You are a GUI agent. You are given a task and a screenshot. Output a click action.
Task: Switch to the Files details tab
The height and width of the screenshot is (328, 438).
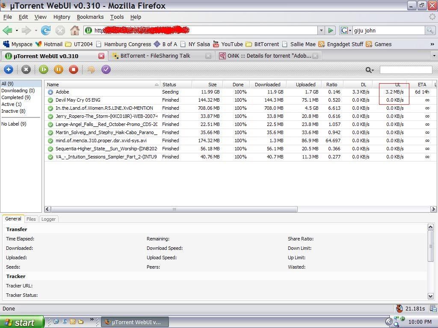pyautogui.click(x=31, y=219)
